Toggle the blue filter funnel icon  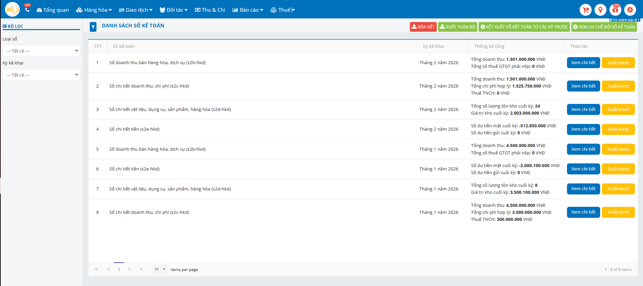point(93,27)
